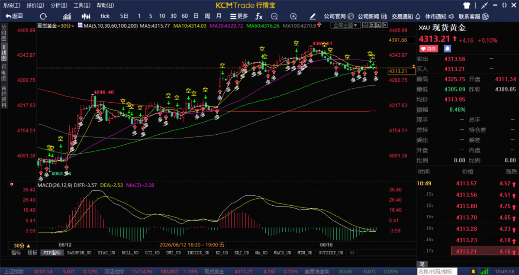Viewport: 519px width, 275px height.
Task: Open the 分析(R) menu
Action: click(x=59, y=5)
